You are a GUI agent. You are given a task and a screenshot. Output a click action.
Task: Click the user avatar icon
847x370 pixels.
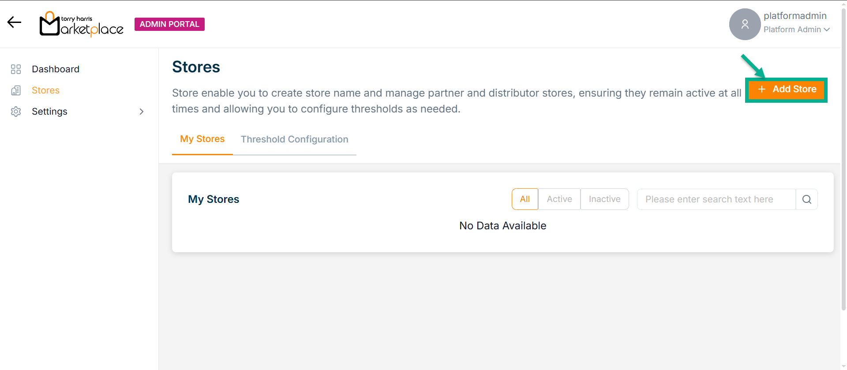point(745,24)
